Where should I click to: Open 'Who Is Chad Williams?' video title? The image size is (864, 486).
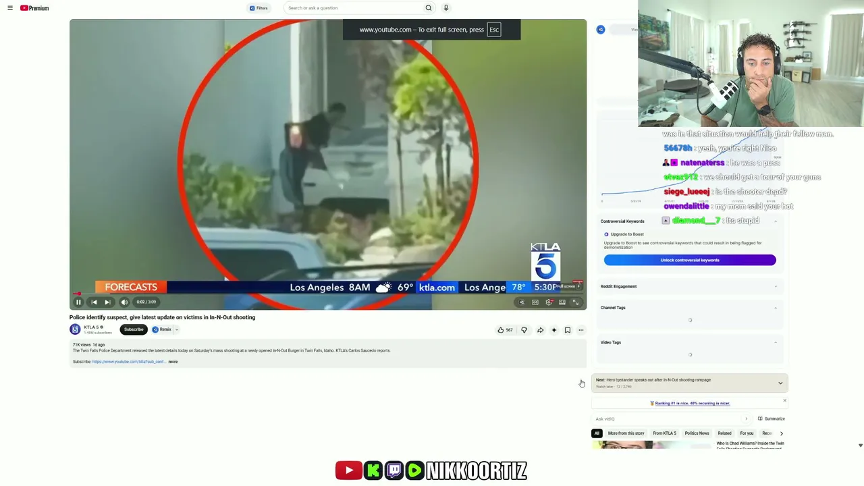point(750,446)
